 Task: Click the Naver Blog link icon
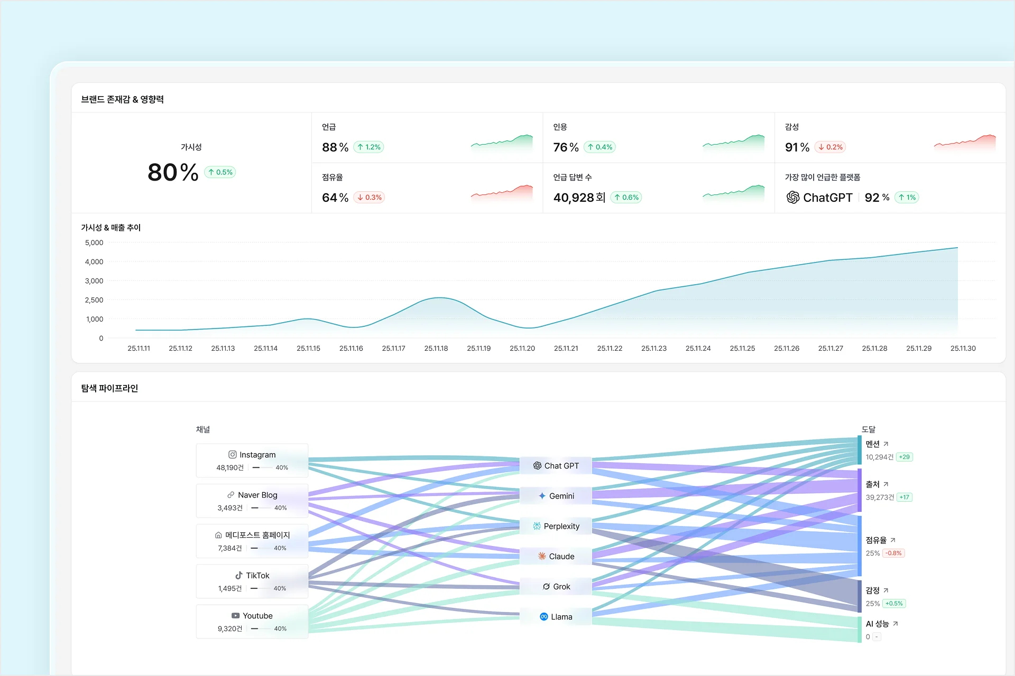coord(231,495)
